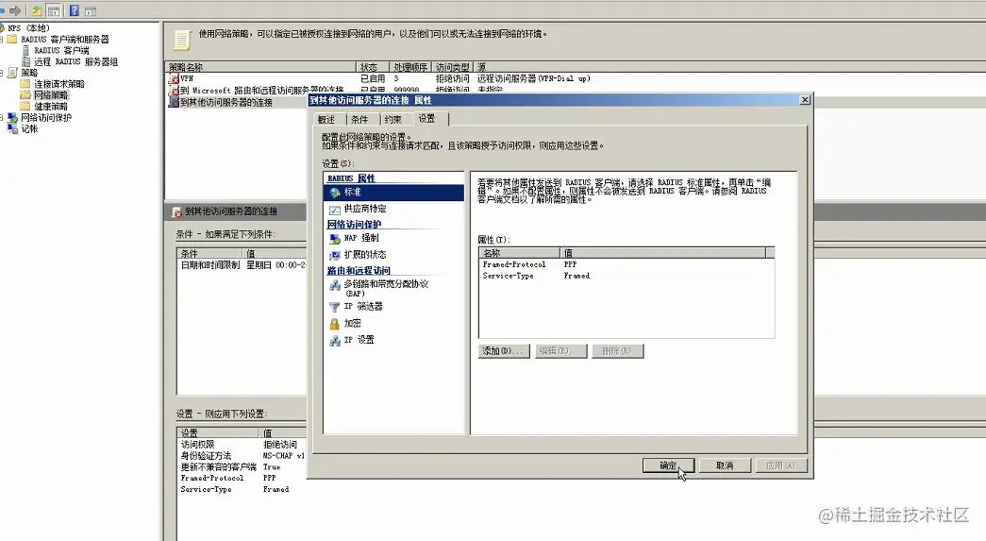986x541 pixels.
Task: Toggle the Show/Hide console tree toolbar icon
Action: click(x=54, y=10)
